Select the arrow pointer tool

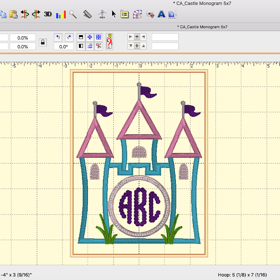pos(114,14)
